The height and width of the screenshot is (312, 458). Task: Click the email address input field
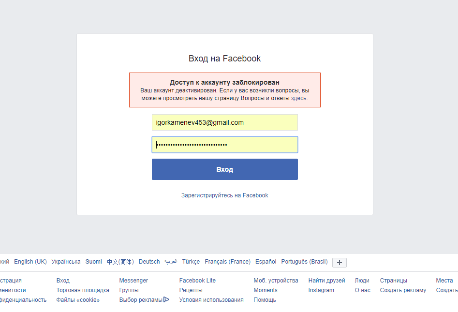pyautogui.click(x=224, y=122)
